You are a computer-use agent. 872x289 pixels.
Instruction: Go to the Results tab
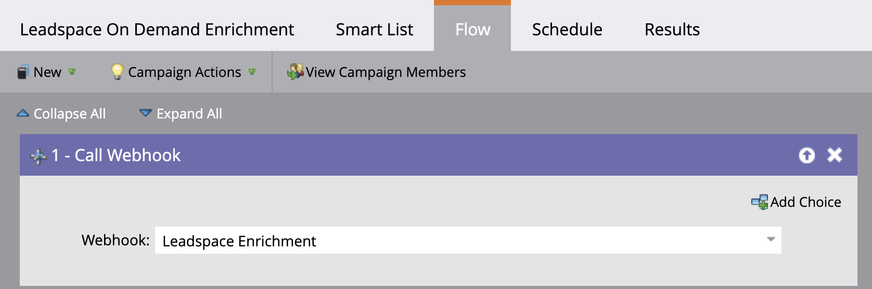672,30
